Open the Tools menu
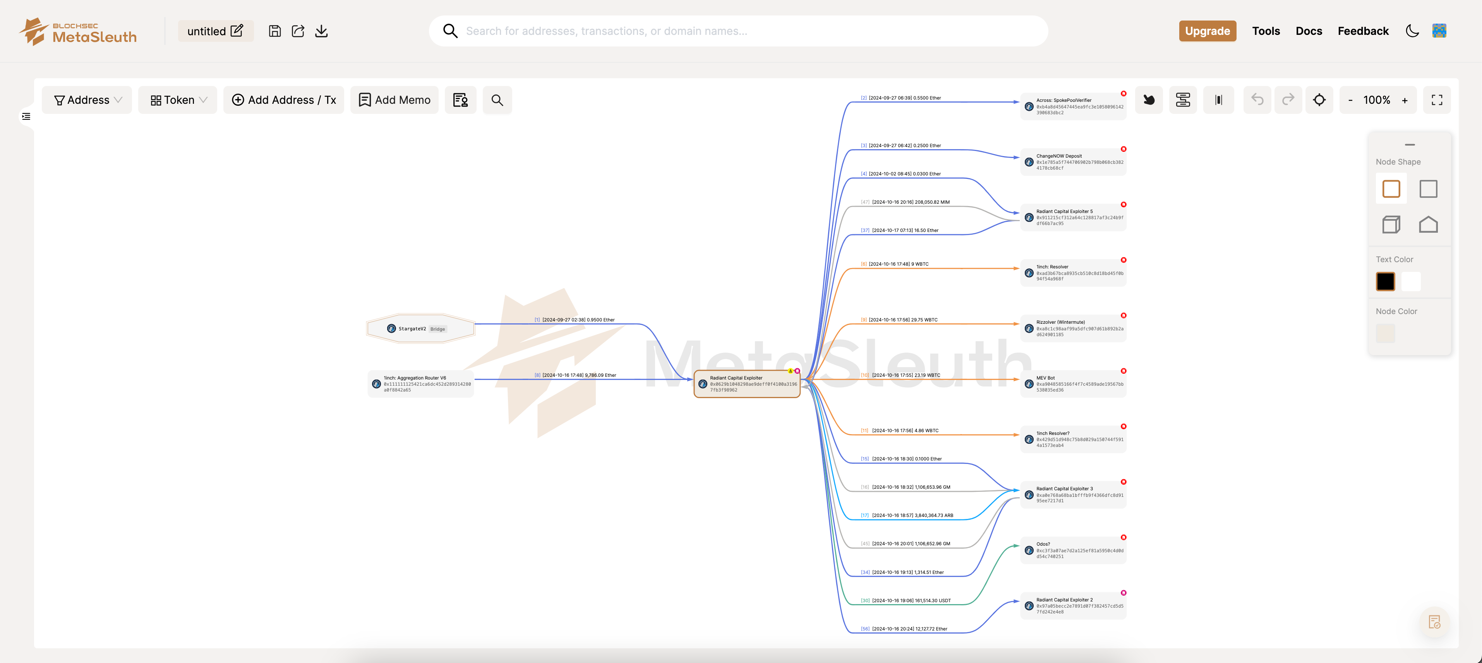The width and height of the screenshot is (1482, 663). click(1266, 31)
